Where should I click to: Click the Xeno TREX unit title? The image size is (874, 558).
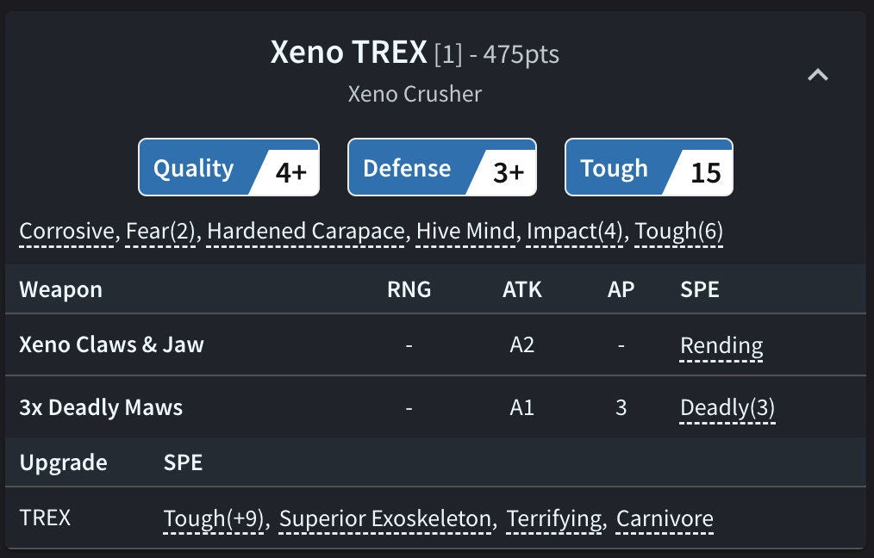(348, 53)
